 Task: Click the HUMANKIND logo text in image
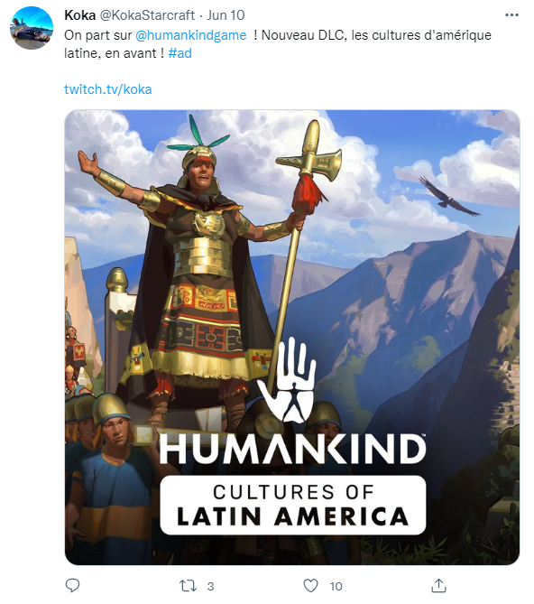[x=293, y=450]
